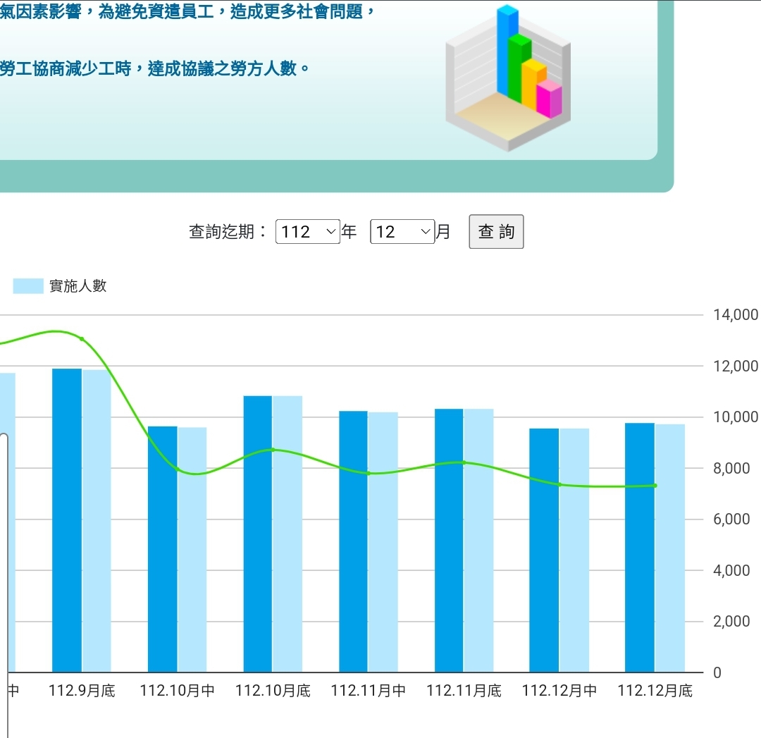
Task: Click the 年 label after year dropdown
Action: coord(349,232)
